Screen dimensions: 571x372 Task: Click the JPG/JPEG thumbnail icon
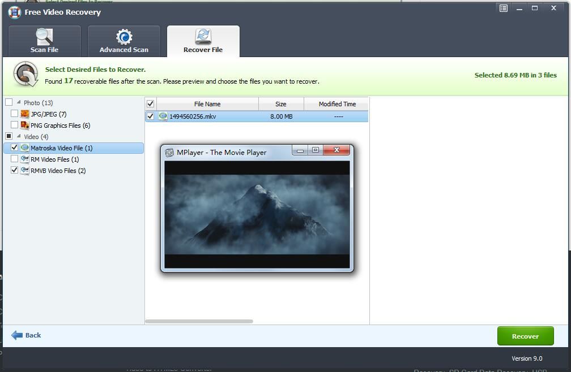[x=24, y=114]
